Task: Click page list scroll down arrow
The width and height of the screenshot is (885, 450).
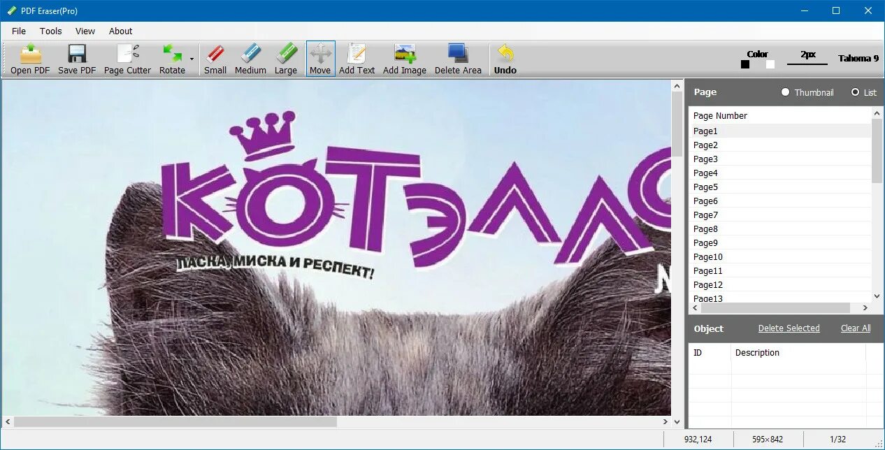Action: click(877, 296)
